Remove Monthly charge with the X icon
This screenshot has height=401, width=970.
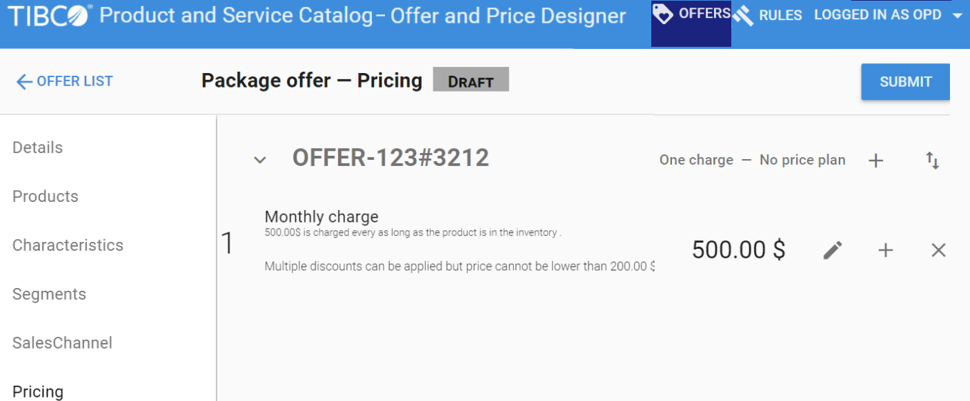(938, 250)
